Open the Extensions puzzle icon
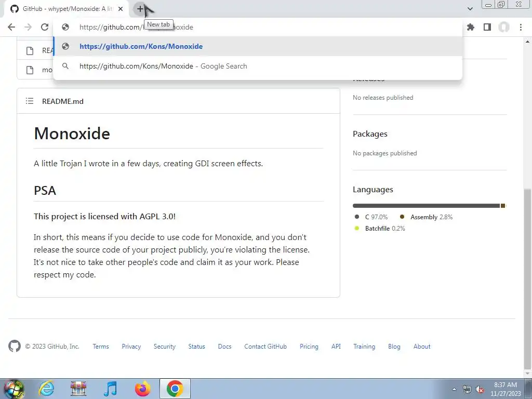This screenshot has width=532, height=399. (471, 27)
